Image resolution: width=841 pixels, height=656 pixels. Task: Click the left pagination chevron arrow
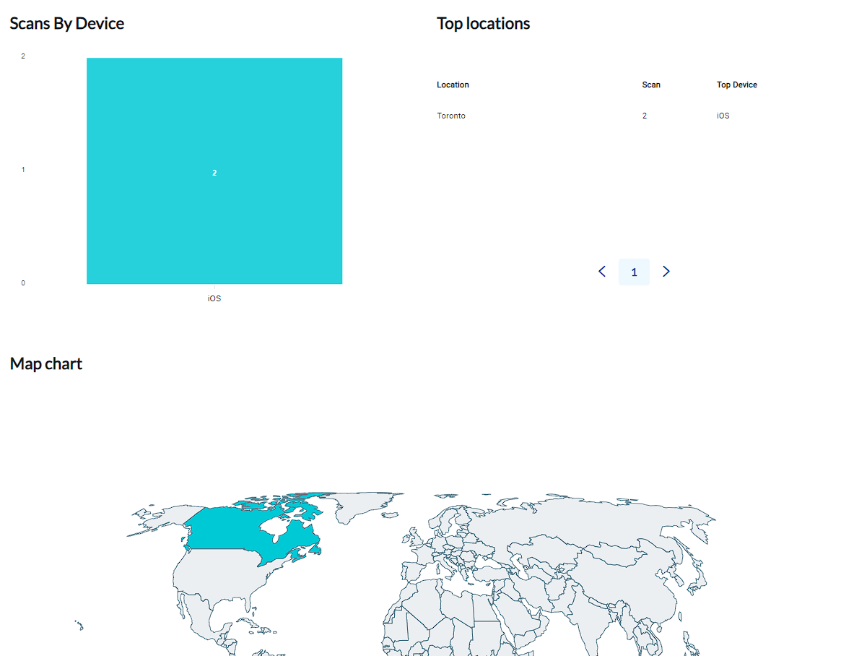pos(602,272)
